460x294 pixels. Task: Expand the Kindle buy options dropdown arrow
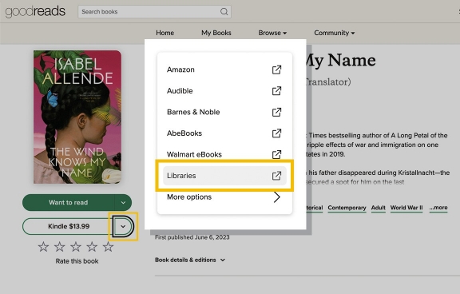point(123,226)
